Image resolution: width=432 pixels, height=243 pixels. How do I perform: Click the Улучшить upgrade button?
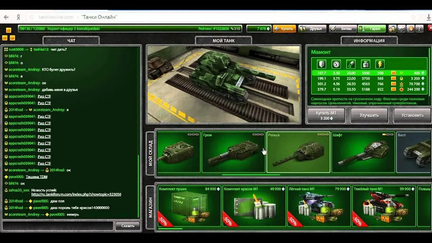(x=369, y=115)
